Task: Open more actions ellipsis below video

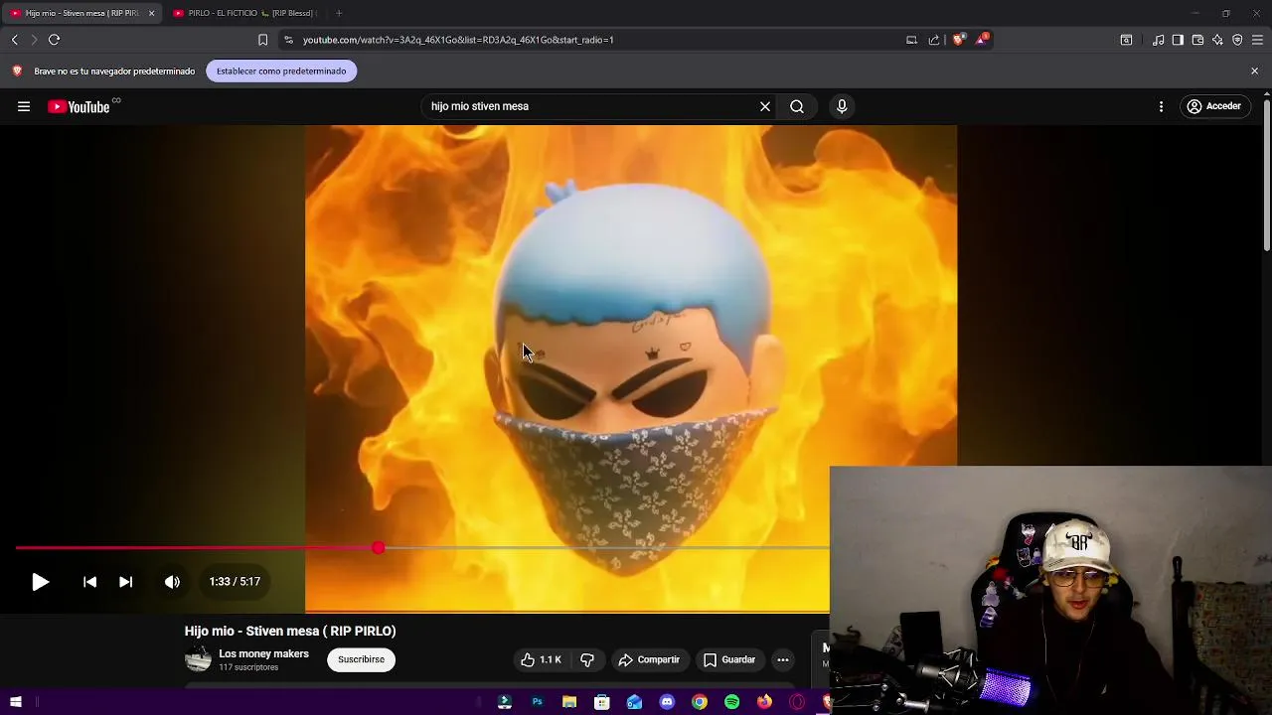Action: tap(783, 659)
